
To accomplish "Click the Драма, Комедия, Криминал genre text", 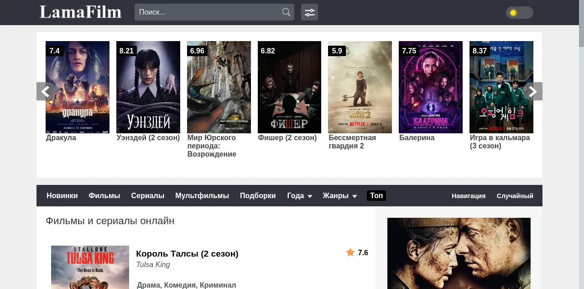I will [187, 285].
